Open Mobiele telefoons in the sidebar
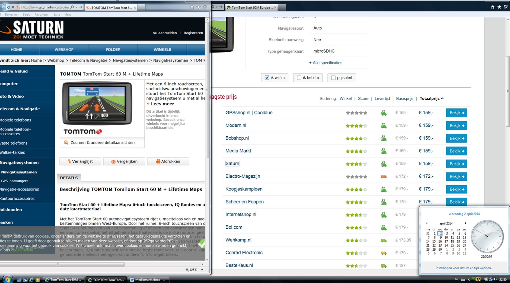510x283 pixels. 15,120
